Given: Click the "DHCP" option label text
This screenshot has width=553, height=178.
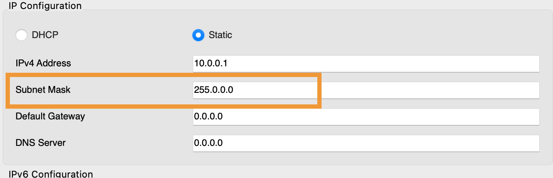Looking at the screenshot, I should 45,35.
